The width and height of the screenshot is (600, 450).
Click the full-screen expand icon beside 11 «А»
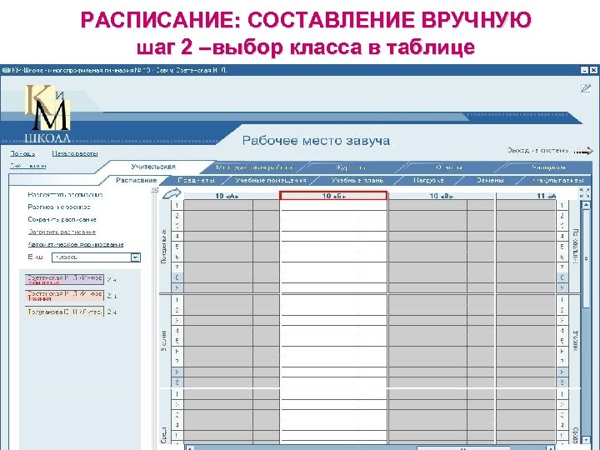[585, 192]
